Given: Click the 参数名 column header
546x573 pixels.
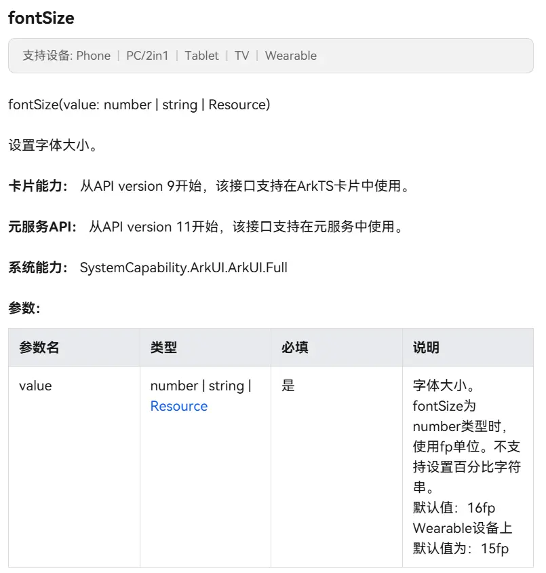Looking at the screenshot, I should (x=39, y=348).
